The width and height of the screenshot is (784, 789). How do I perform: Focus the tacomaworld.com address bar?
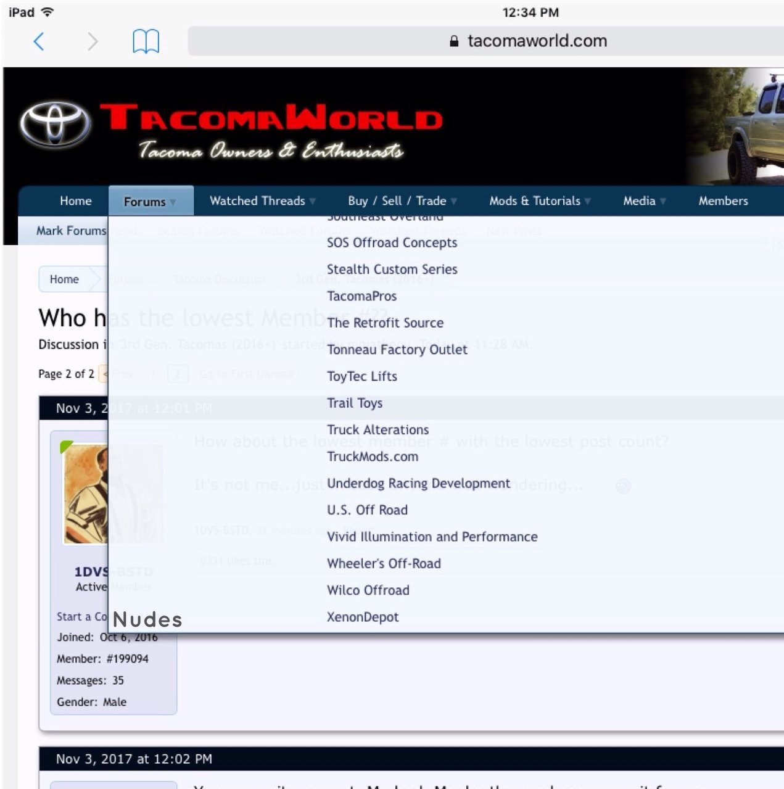click(x=485, y=41)
